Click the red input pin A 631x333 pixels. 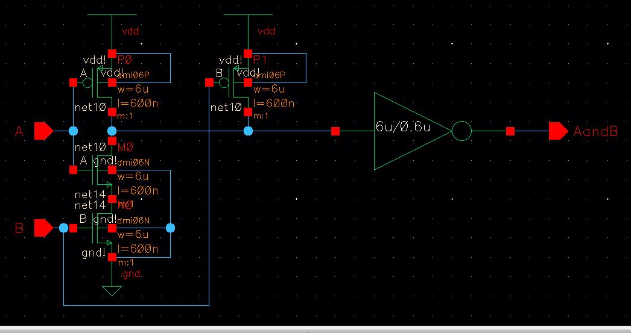pos(43,131)
